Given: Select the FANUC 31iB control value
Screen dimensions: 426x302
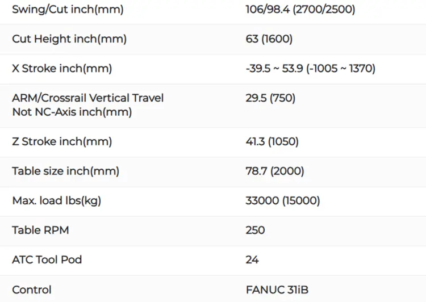Looking at the screenshot, I should (x=277, y=290).
